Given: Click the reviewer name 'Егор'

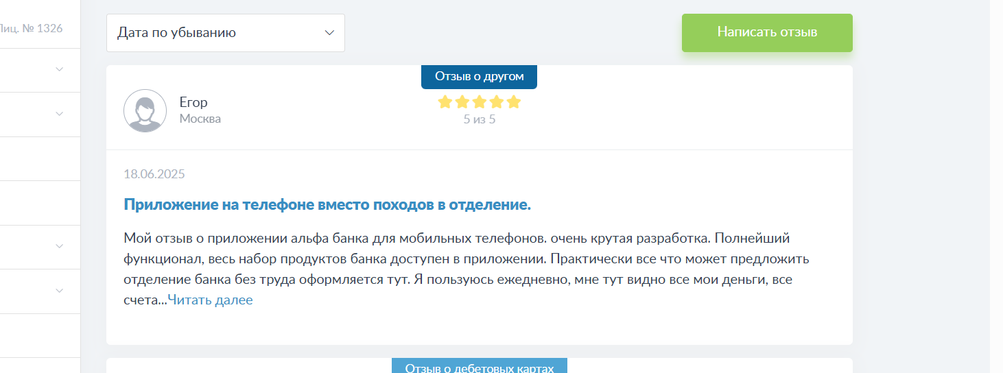Looking at the screenshot, I should (x=193, y=102).
